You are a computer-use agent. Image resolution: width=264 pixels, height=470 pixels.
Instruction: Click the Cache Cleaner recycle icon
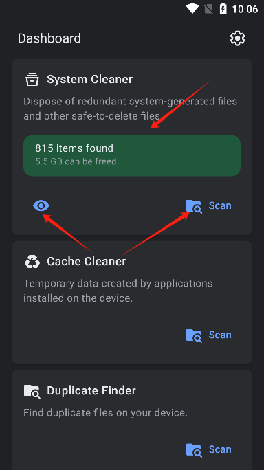tap(32, 262)
